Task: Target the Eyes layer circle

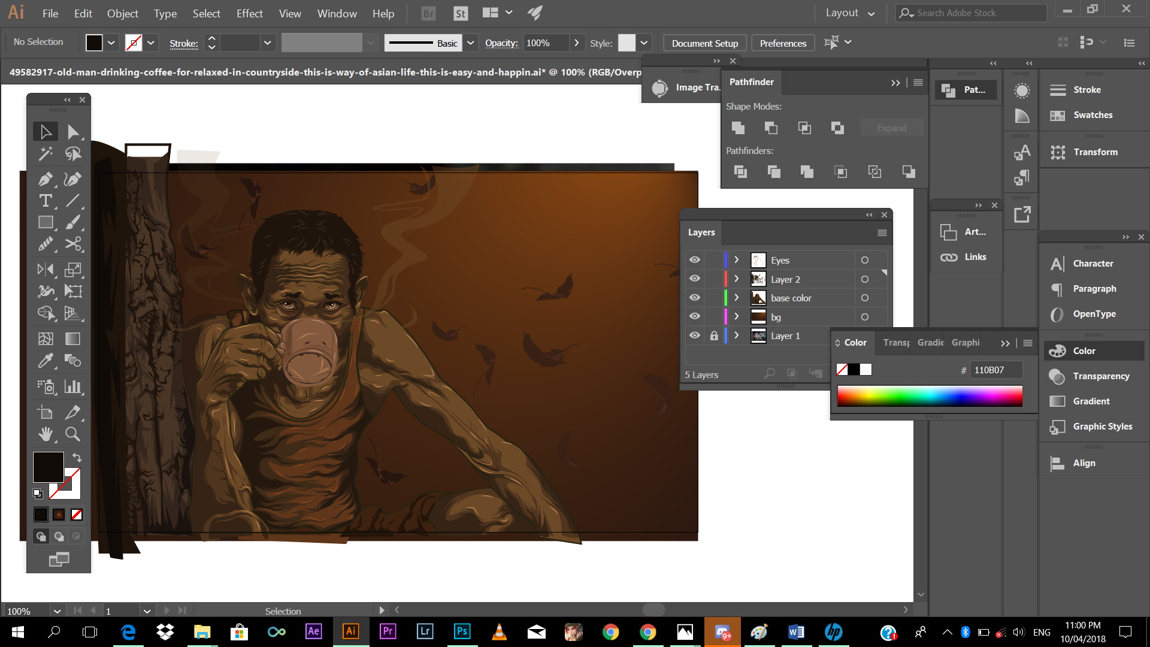Action: 864,260
